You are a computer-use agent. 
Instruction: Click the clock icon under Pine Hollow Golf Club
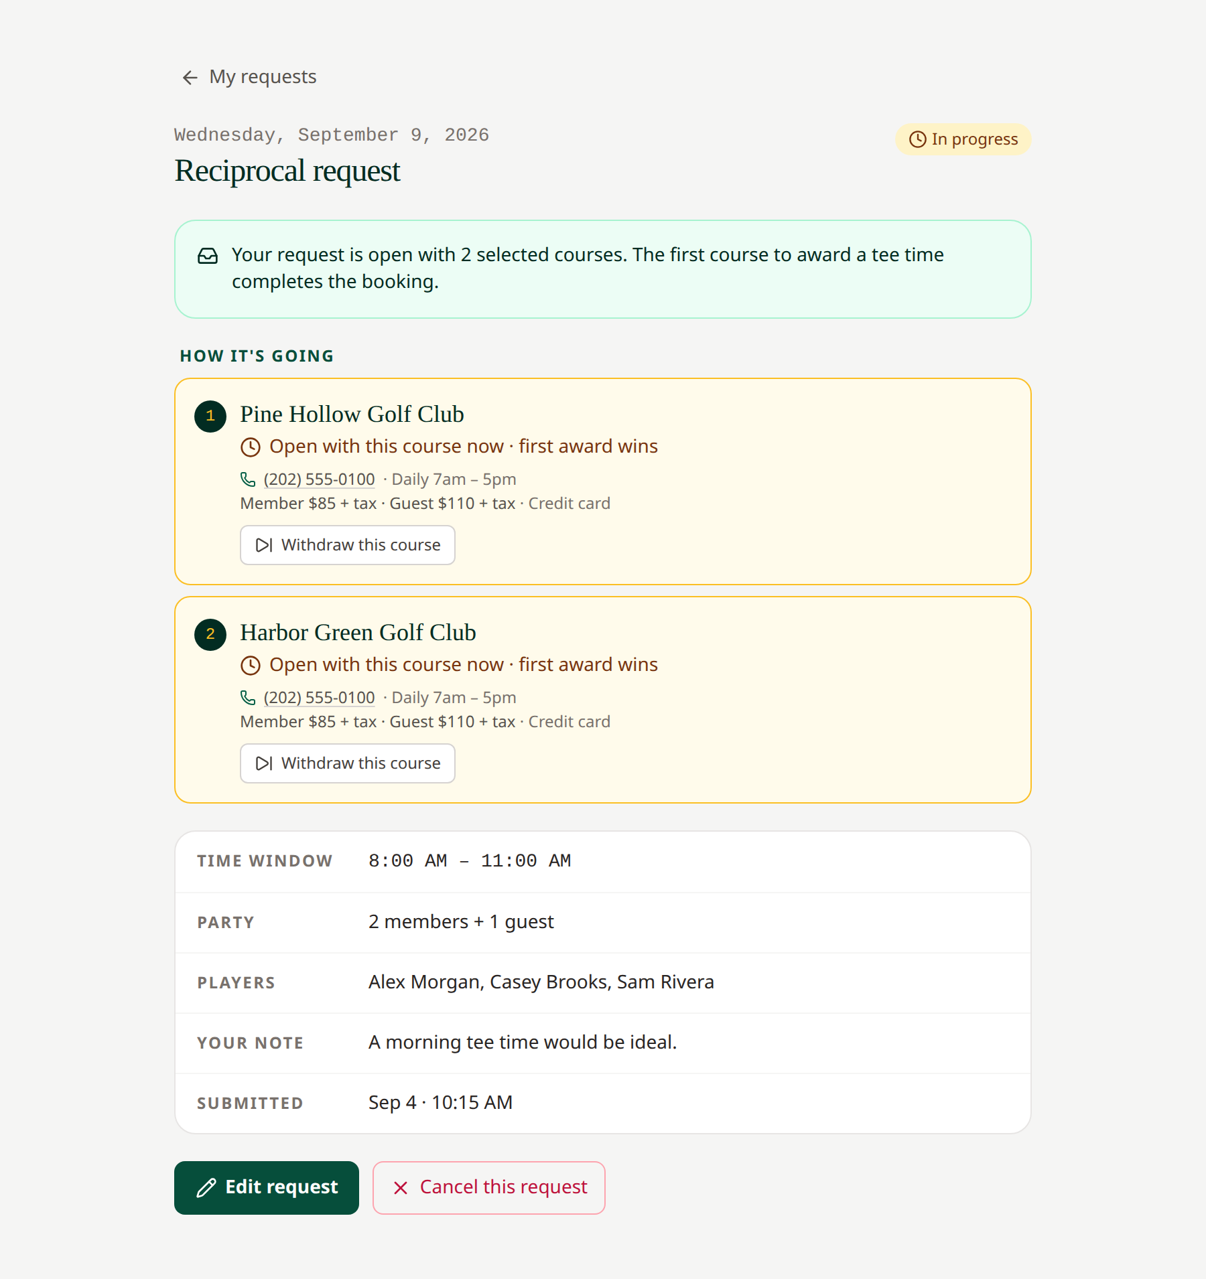[x=251, y=447]
